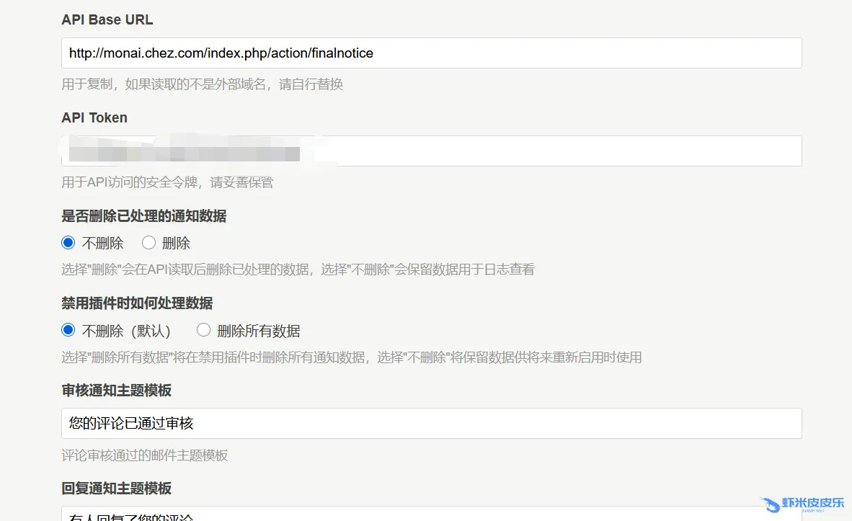Click the API Token security hint text
The height and width of the screenshot is (521, 852).
[167, 182]
